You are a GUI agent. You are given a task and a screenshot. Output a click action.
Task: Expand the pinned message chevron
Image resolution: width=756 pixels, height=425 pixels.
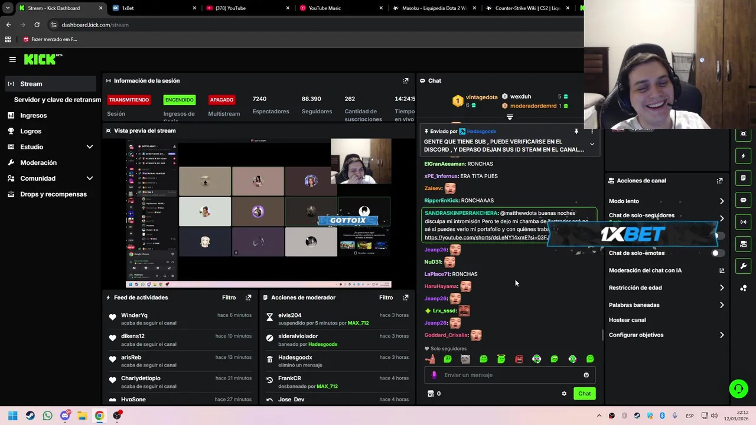click(x=592, y=144)
